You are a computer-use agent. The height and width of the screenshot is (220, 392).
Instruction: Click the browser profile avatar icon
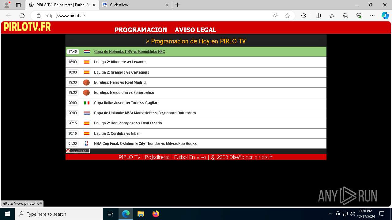point(7,5)
